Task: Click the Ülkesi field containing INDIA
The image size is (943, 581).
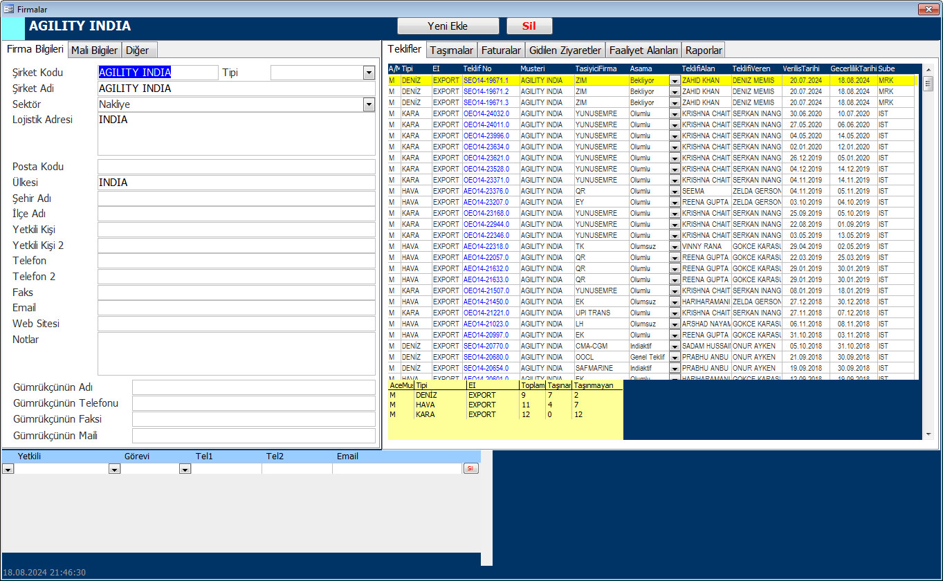Action: (236, 183)
